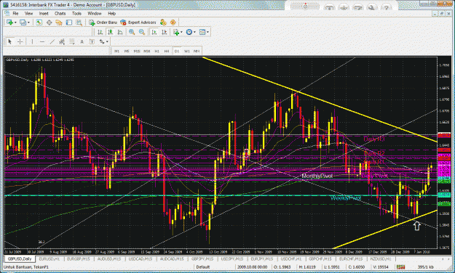Switch to the GBPJPY,M15 chart tab

[x=202, y=258]
